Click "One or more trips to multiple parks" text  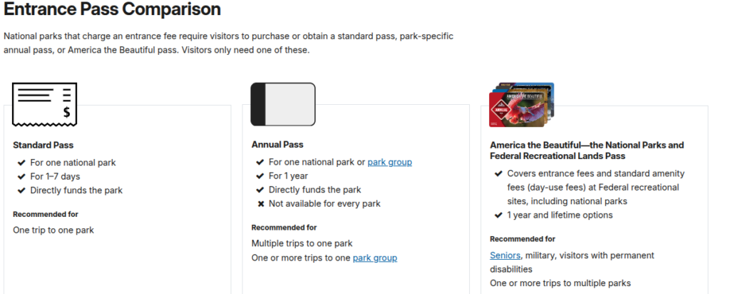[560, 283]
